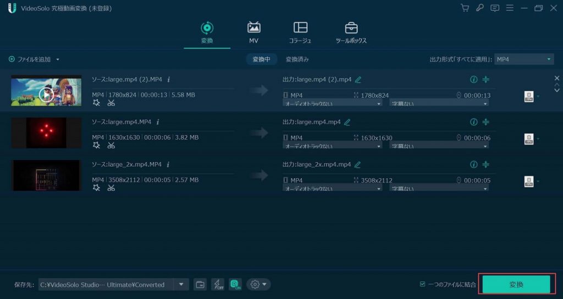
Task: Toggle hardware acceleration lightning icon
Action: point(218,284)
